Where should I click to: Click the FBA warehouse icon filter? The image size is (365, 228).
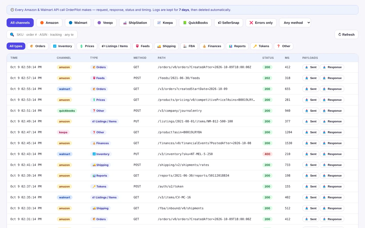pos(185,46)
